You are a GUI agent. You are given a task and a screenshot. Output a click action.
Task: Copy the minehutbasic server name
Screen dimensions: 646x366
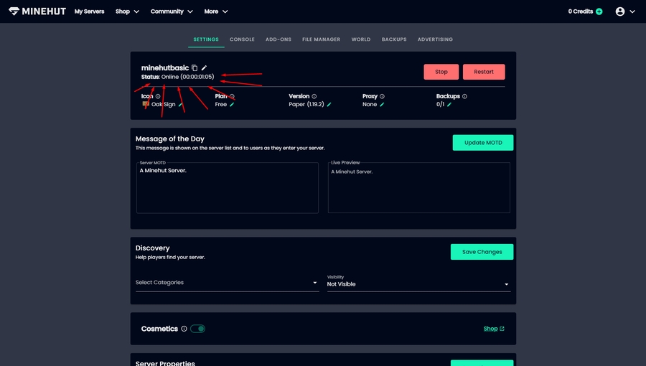coord(195,68)
